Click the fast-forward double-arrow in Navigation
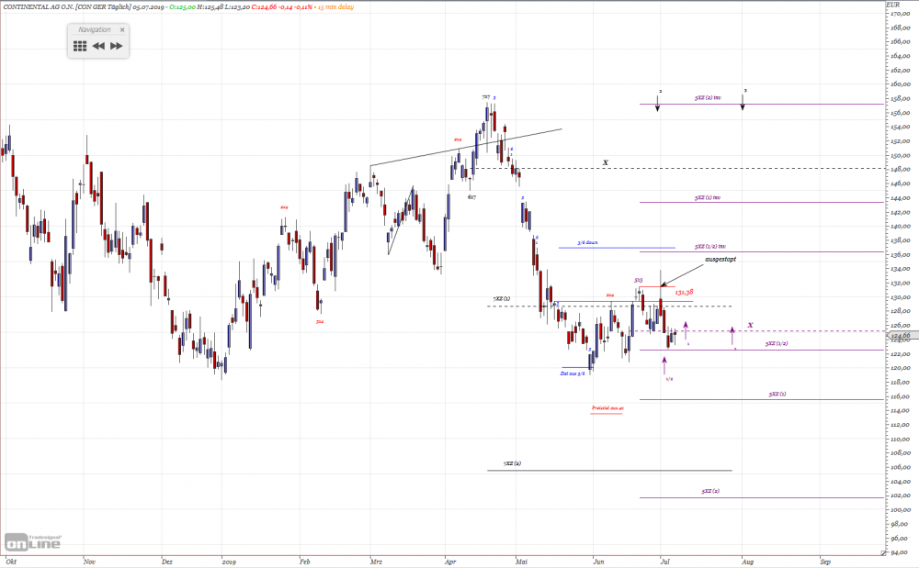Image resolution: width=919 pixels, height=568 pixels. (x=117, y=46)
